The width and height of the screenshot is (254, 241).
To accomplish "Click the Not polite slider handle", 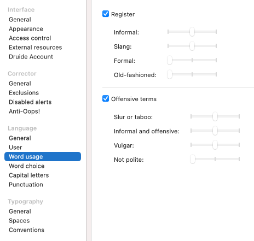I will 193,159.
